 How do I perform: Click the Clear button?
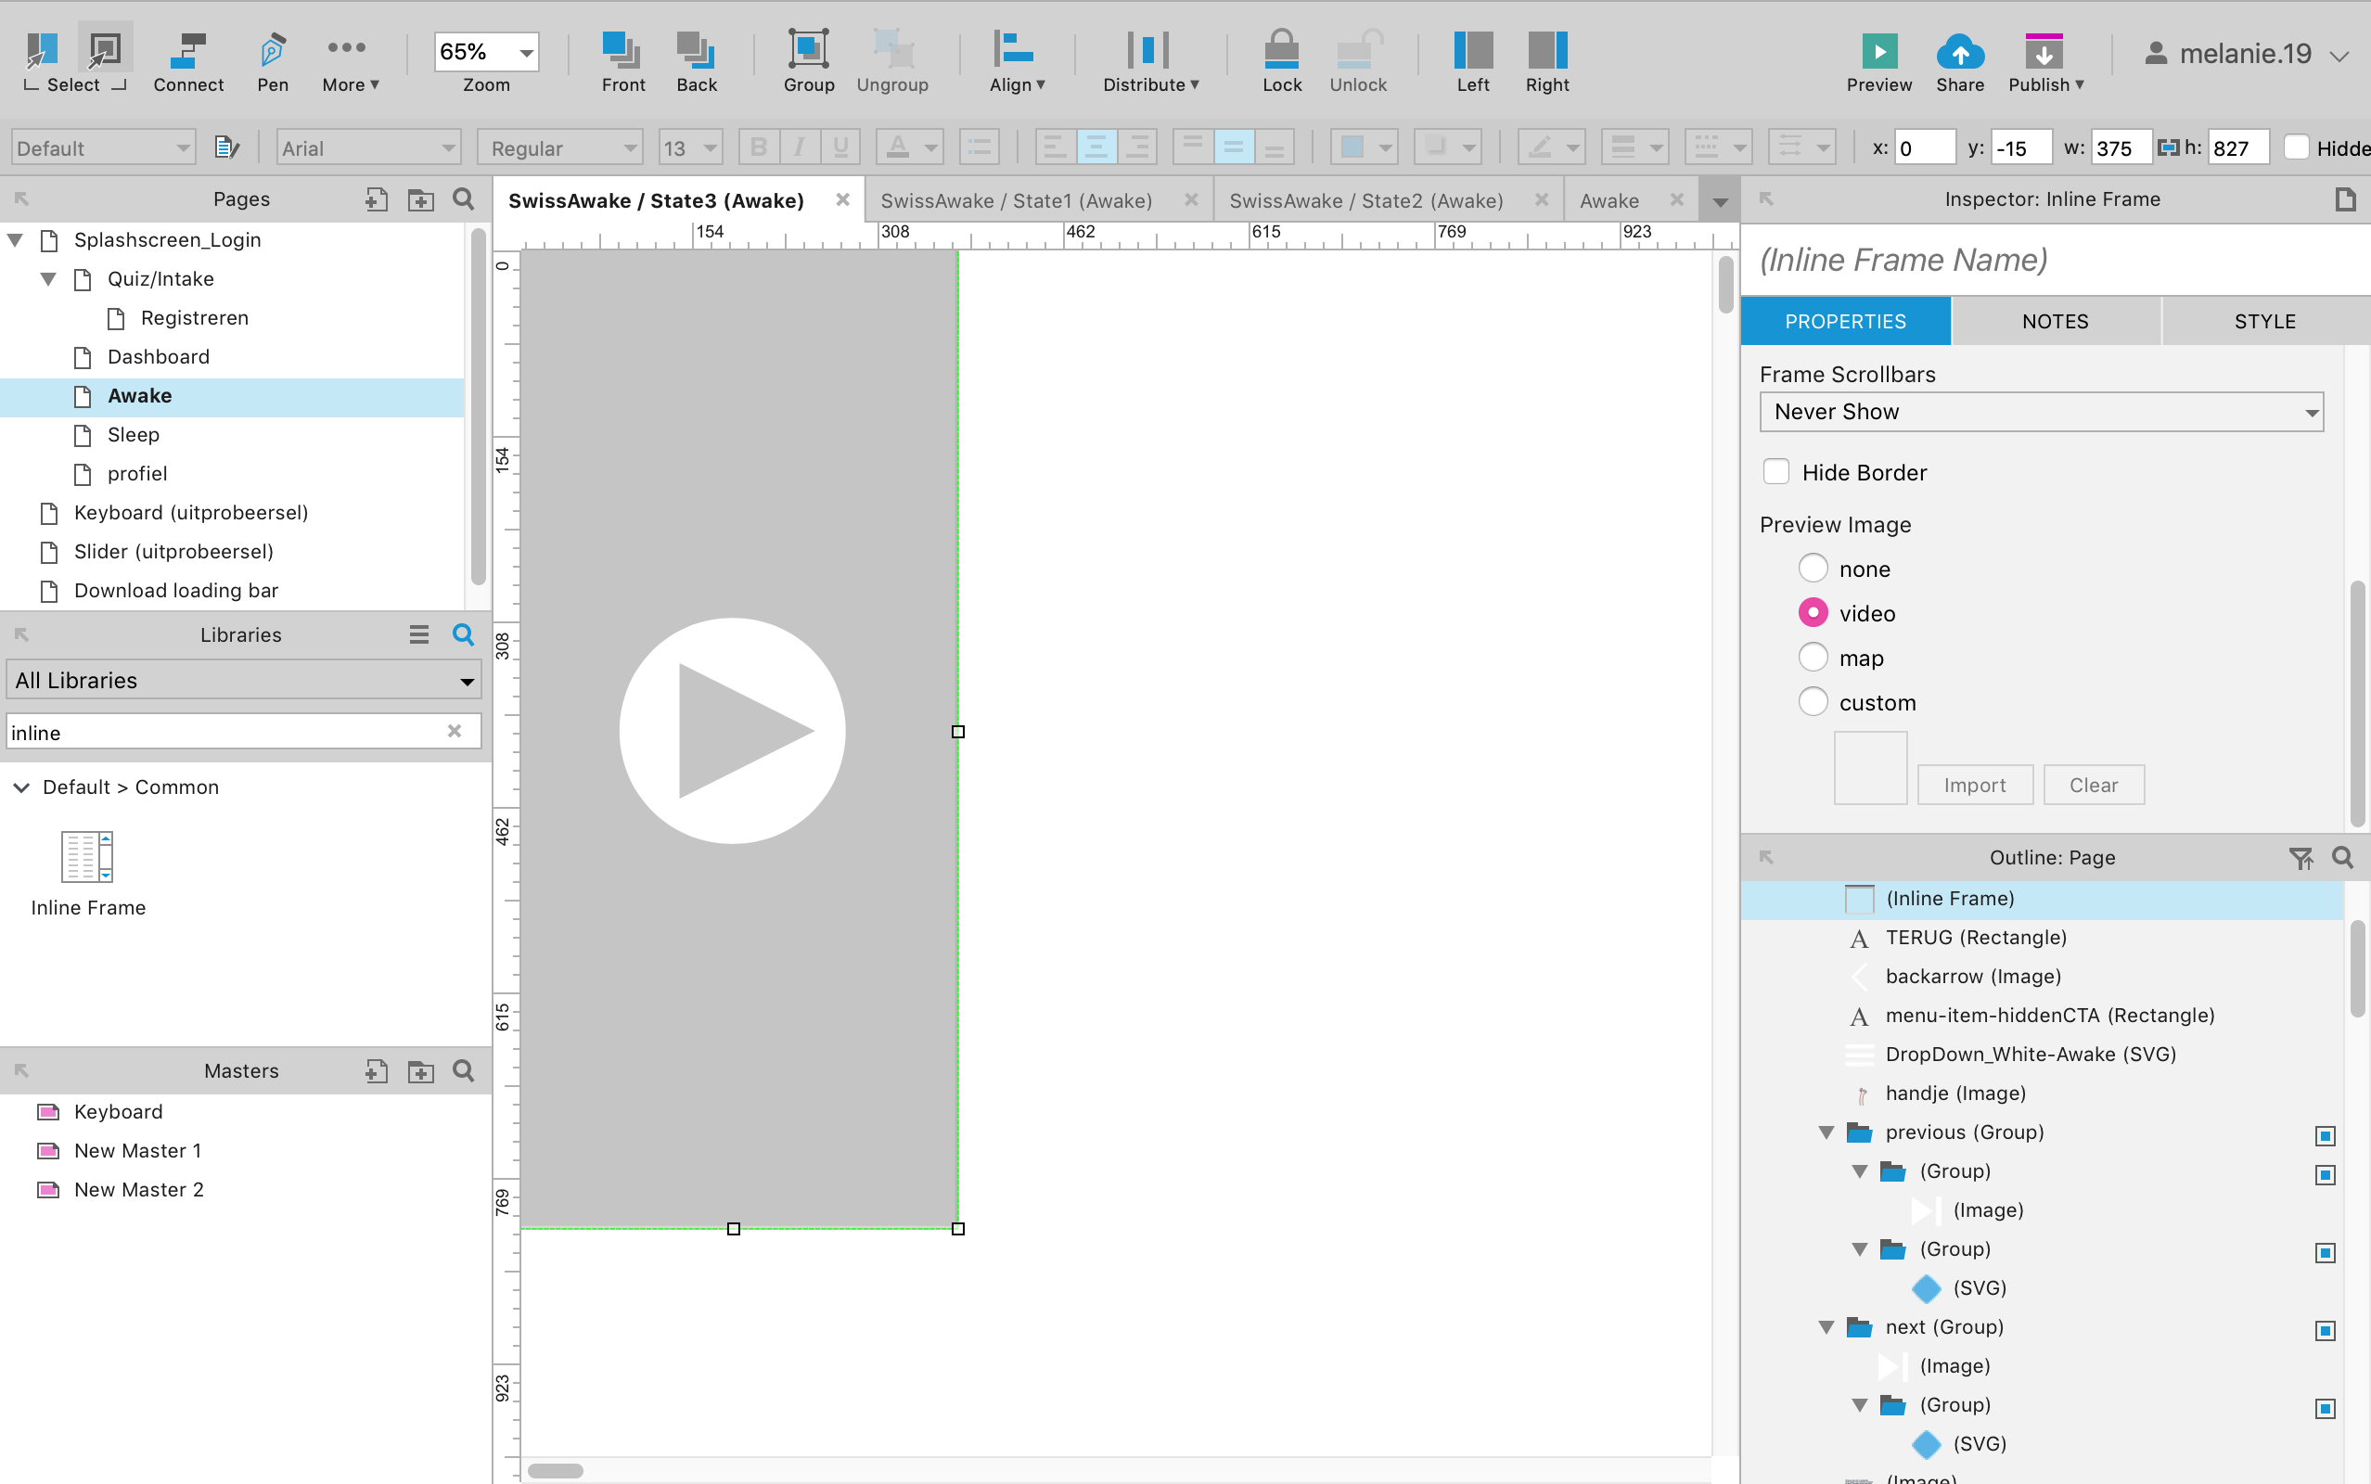[2094, 786]
